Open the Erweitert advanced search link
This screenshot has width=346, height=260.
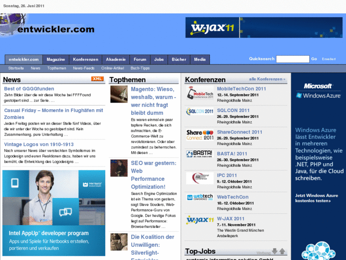[x=329, y=59]
